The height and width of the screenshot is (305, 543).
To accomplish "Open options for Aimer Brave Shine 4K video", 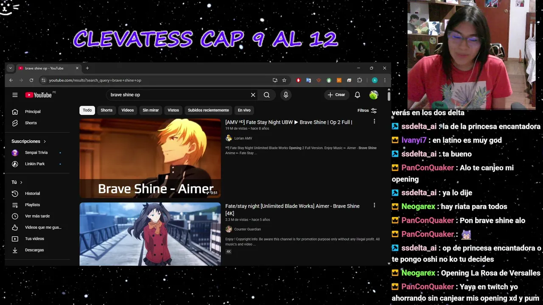I will click(x=374, y=205).
